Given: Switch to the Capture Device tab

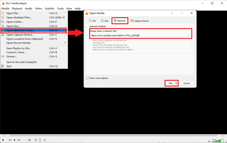Looking at the screenshot, I should pos(140,21).
